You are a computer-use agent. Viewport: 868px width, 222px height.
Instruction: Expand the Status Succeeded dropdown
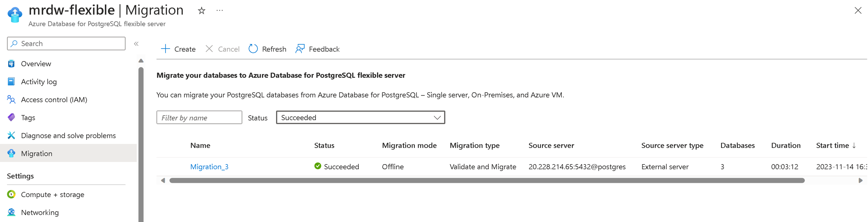coord(360,118)
